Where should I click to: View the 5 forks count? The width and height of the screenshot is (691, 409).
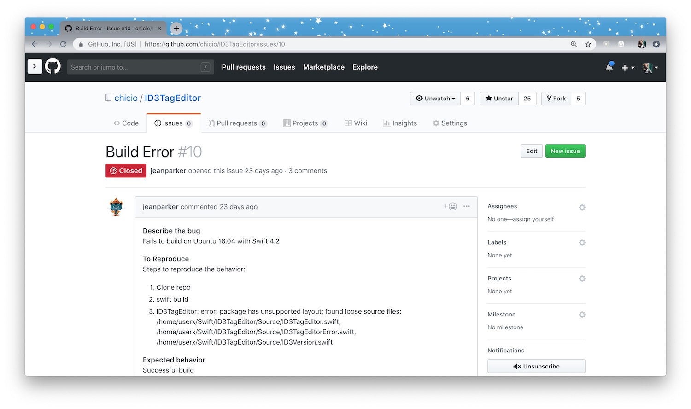pos(578,99)
